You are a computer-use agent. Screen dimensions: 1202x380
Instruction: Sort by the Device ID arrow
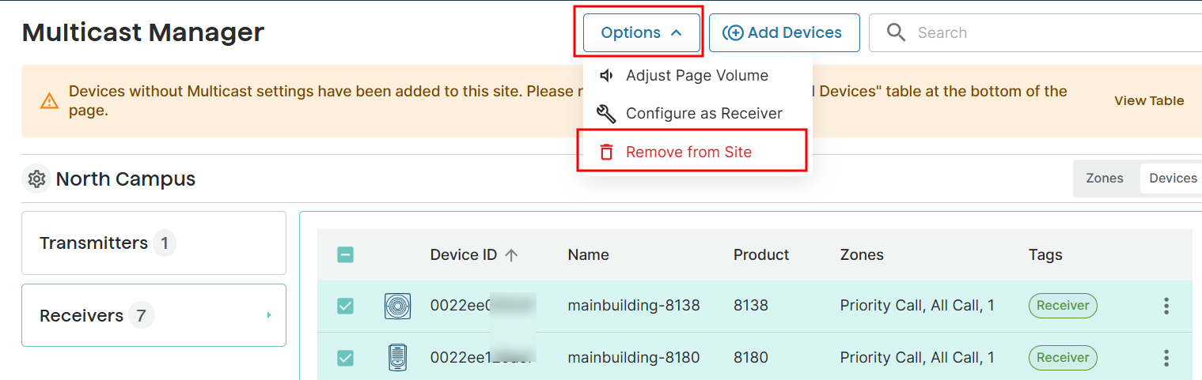pyautogui.click(x=511, y=255)
